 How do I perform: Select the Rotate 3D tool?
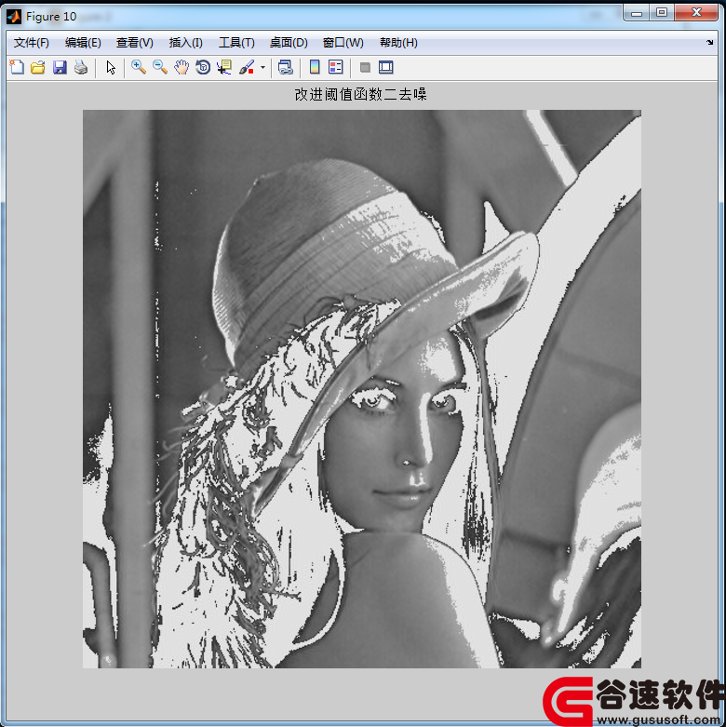(203, 67)
